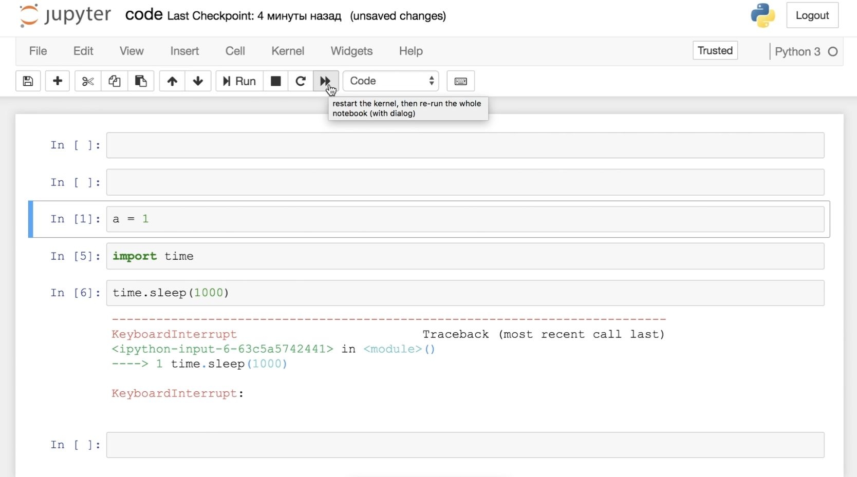Screen dimensions: 857x477
Task: Run the selected cell
Action: (x=239, y=81)
